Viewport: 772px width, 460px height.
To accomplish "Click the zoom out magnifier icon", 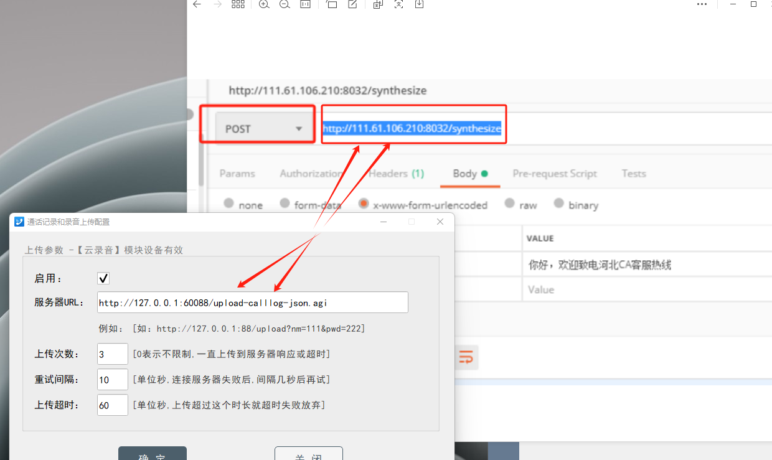I will click(x=285, y=4).
